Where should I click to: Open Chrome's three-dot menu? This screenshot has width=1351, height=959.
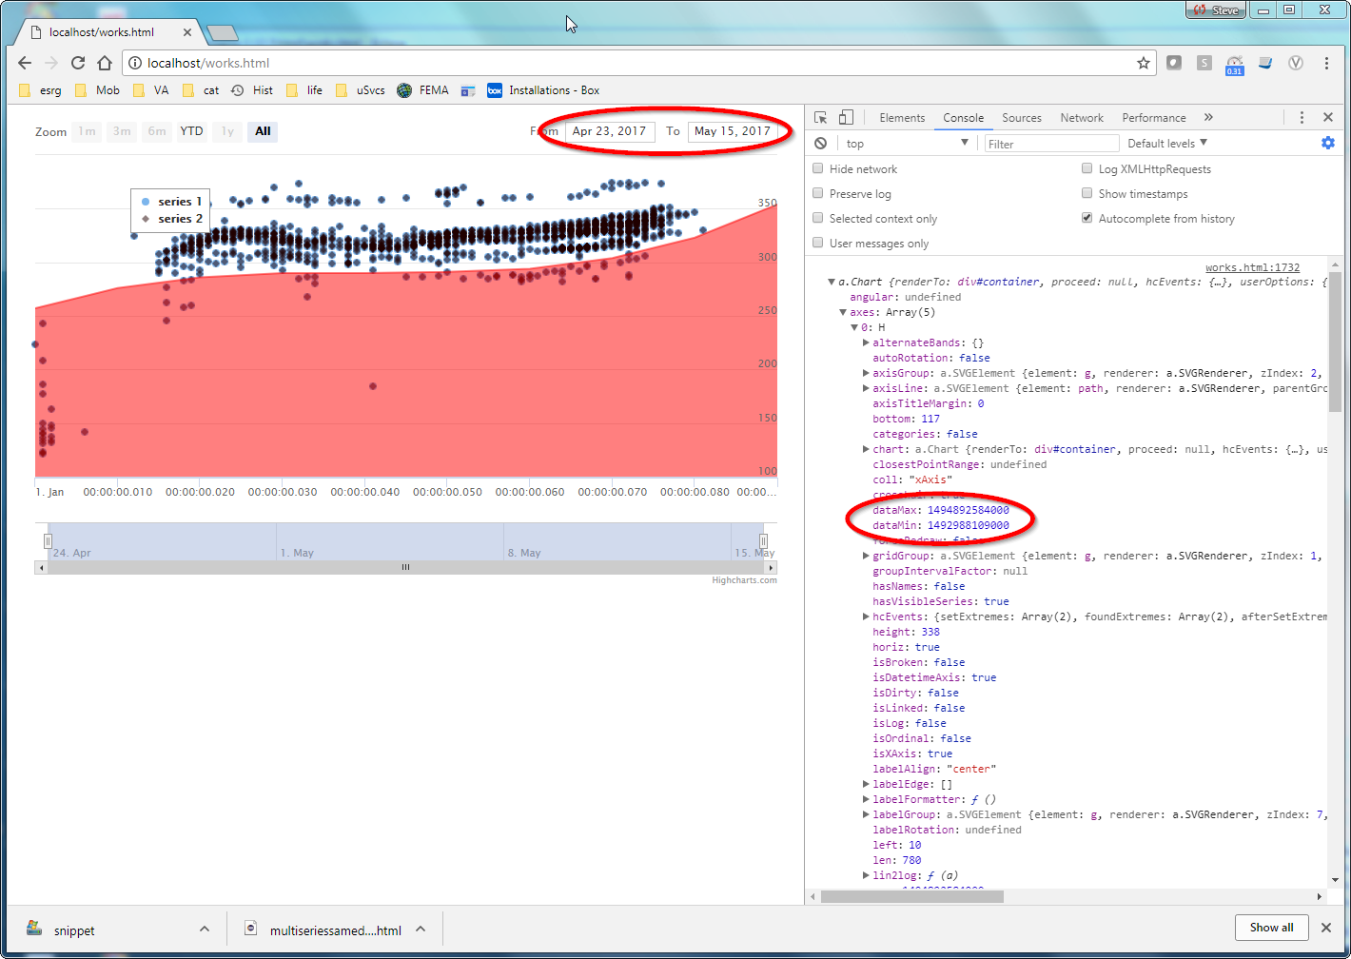[x=1326, y=63]
